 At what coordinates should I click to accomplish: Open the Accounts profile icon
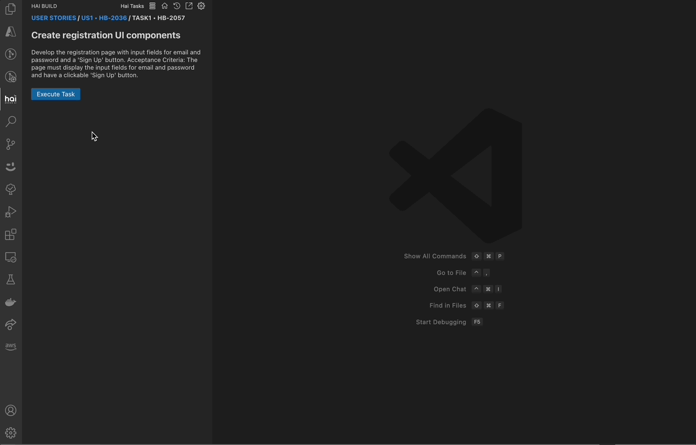click(11, 411)
